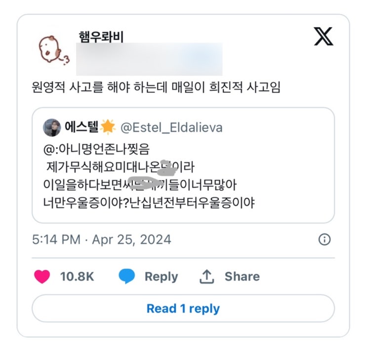This screenshot has width=367, height=352.
Task: Open the 5:14 PM · Apr 25, 2024 timestamp
Action: coord(102,240)
